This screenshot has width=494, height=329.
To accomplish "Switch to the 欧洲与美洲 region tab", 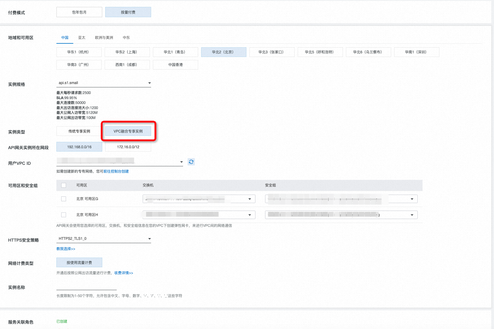I will (104, 38).
